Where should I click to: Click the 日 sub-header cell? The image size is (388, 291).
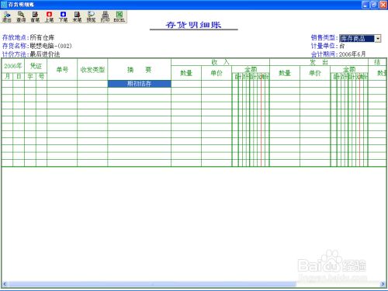pos(19,77)
